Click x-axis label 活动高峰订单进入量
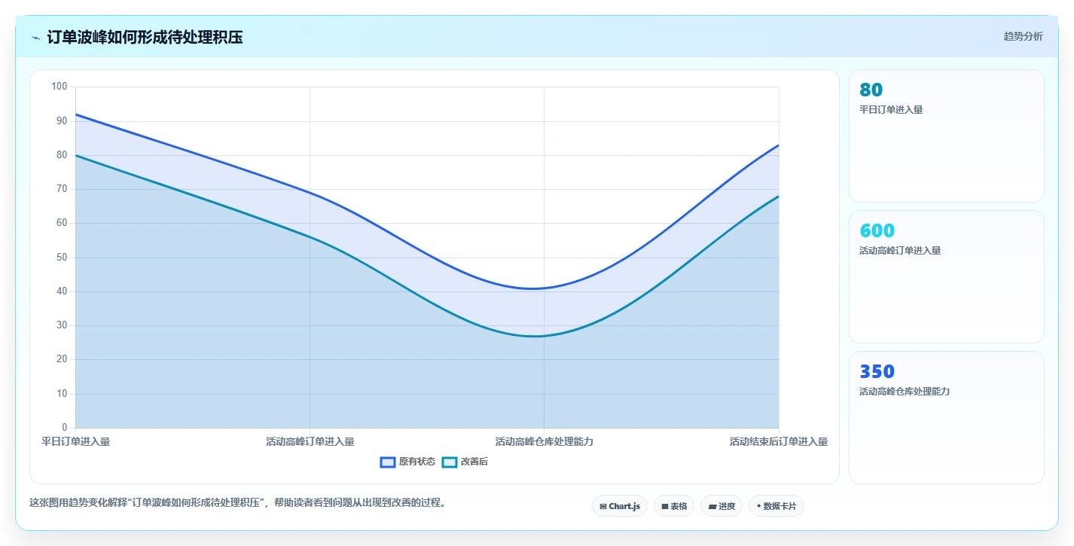 (310, 441)
